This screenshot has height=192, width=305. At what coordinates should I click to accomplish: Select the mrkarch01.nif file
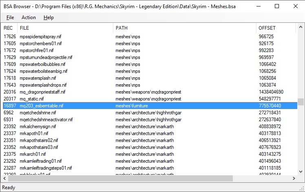(x=33, y=154)
